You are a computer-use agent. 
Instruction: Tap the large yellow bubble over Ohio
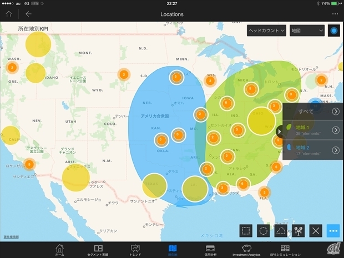click(x=261, y=121)
